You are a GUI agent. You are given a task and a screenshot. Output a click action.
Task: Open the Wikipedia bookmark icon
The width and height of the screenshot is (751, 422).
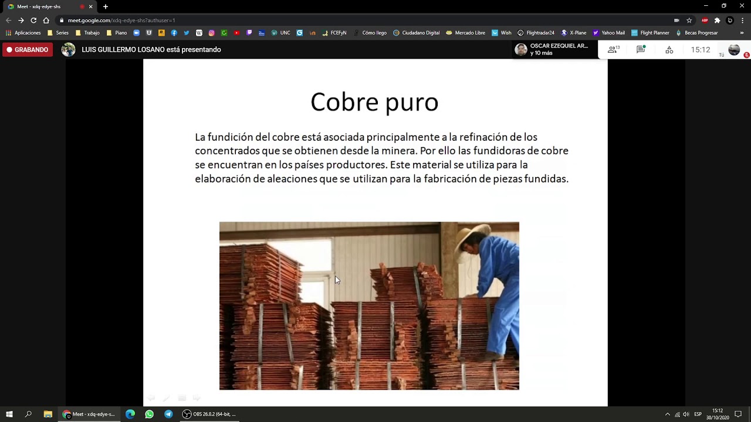199,33
